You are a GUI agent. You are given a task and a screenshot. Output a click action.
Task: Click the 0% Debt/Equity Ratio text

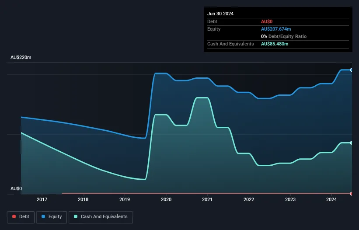point(284,36)
